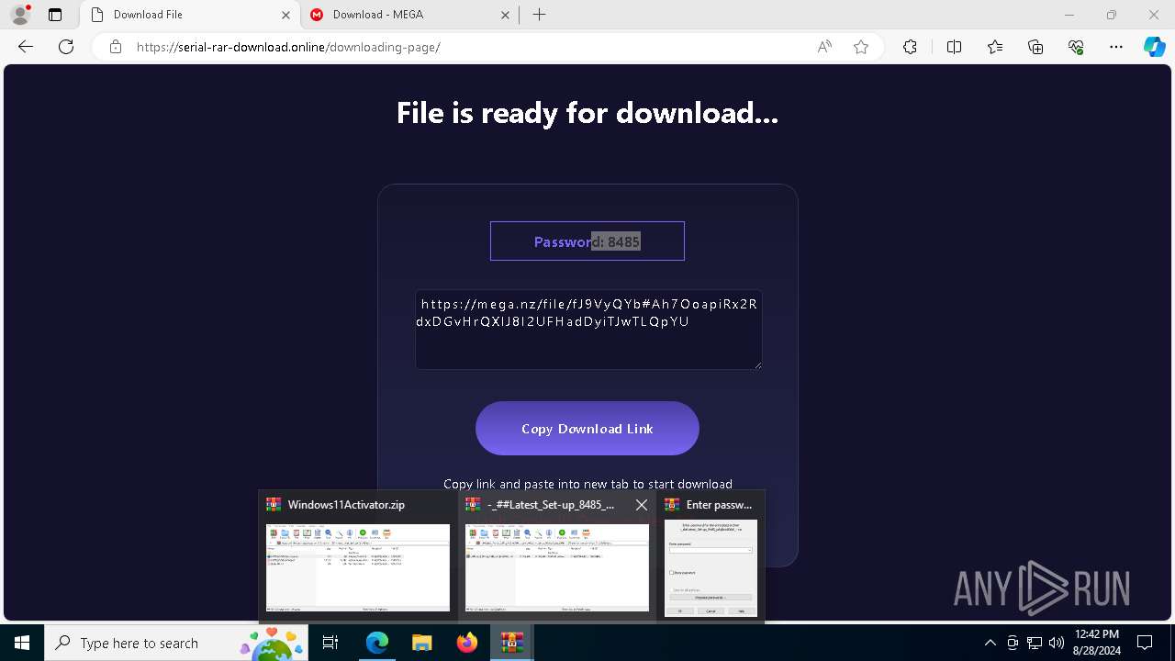
Task: Open the tab actions menu icon
Action: coord(55,15)
